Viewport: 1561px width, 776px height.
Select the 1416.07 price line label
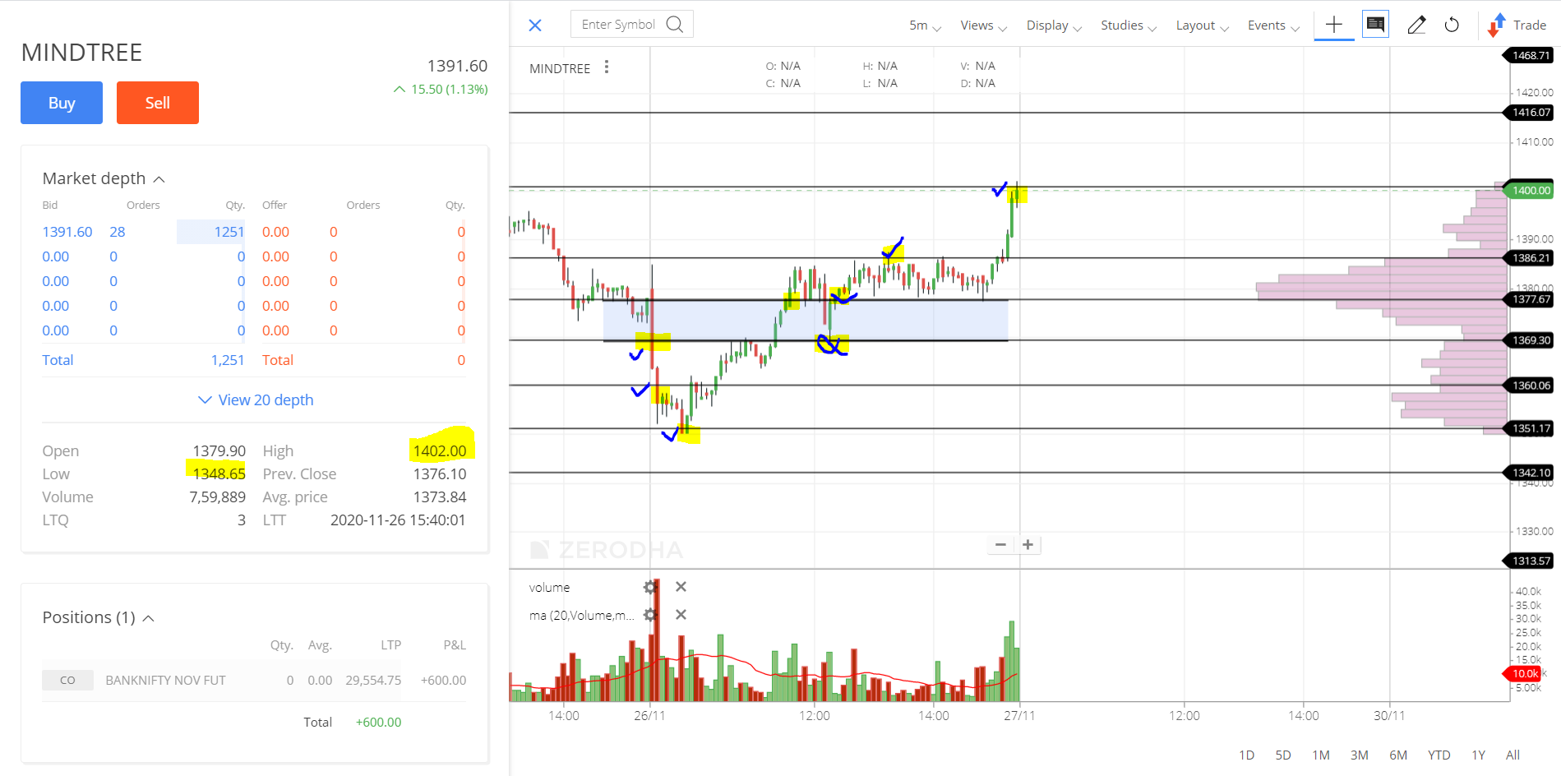tap(1530, 113)
